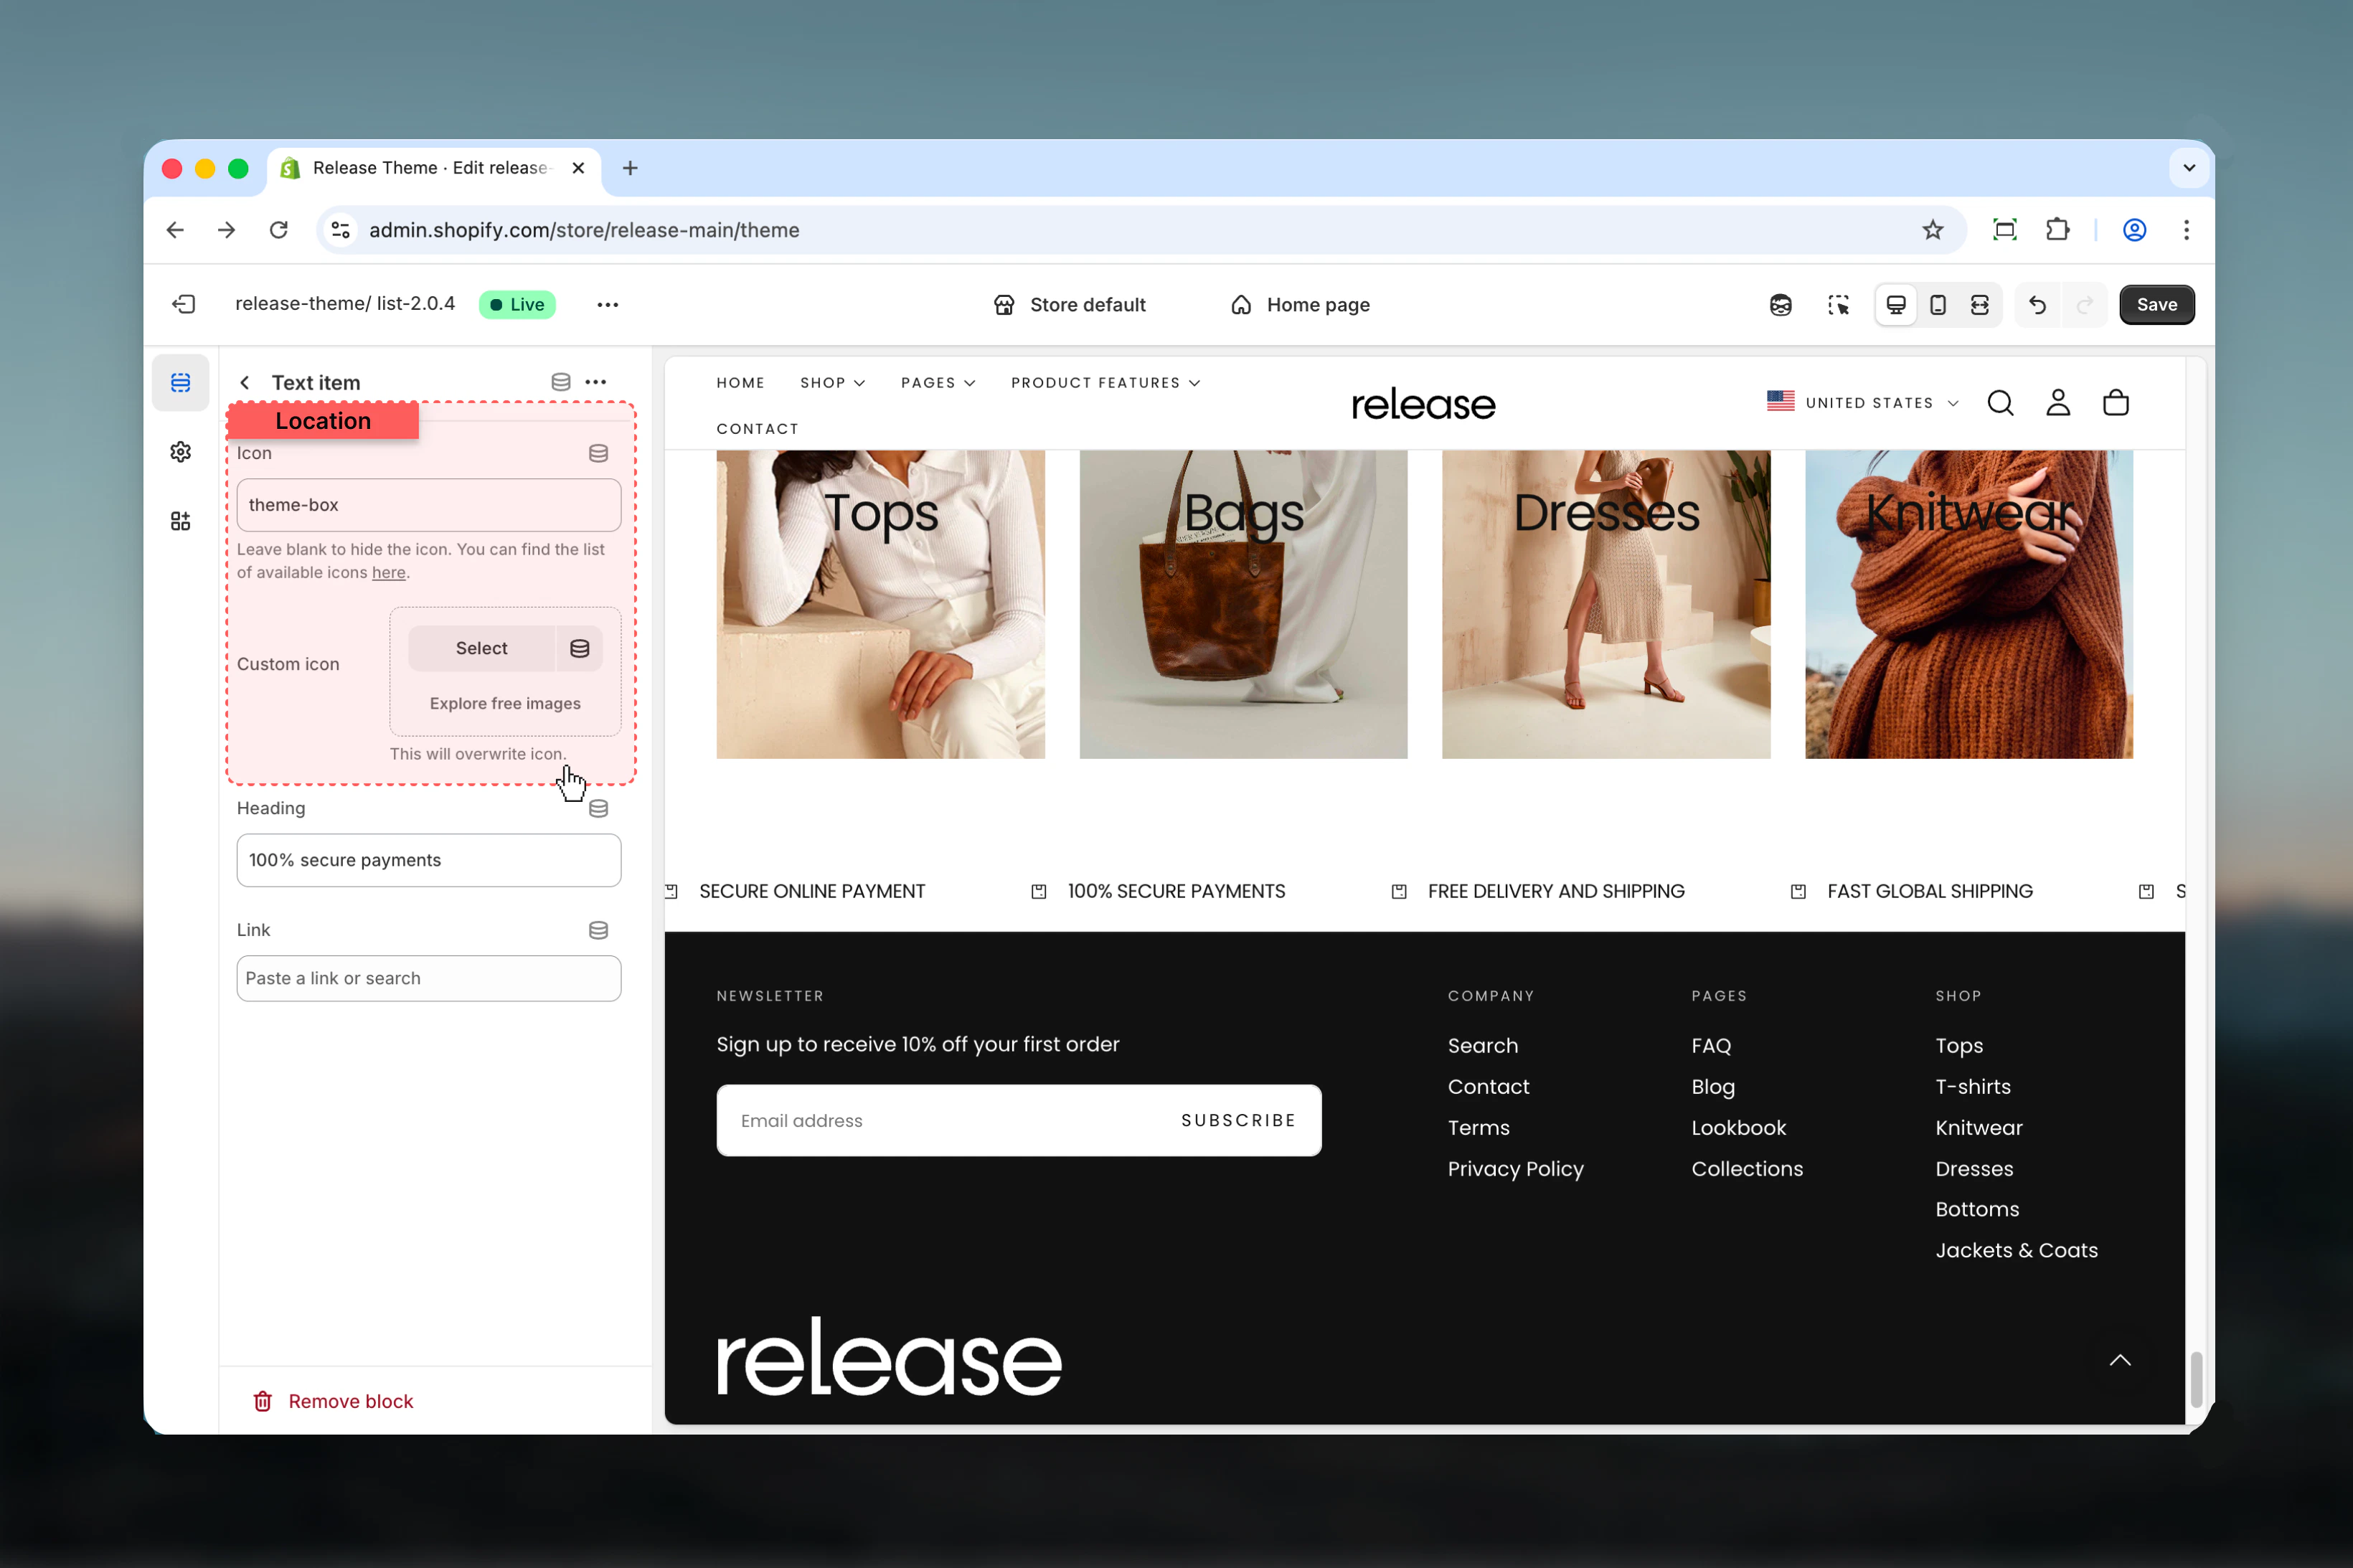Open the available icons 'here' link
This screenshot has height=1568, width=2353.
pyautogui.click(x=388, y=572)
